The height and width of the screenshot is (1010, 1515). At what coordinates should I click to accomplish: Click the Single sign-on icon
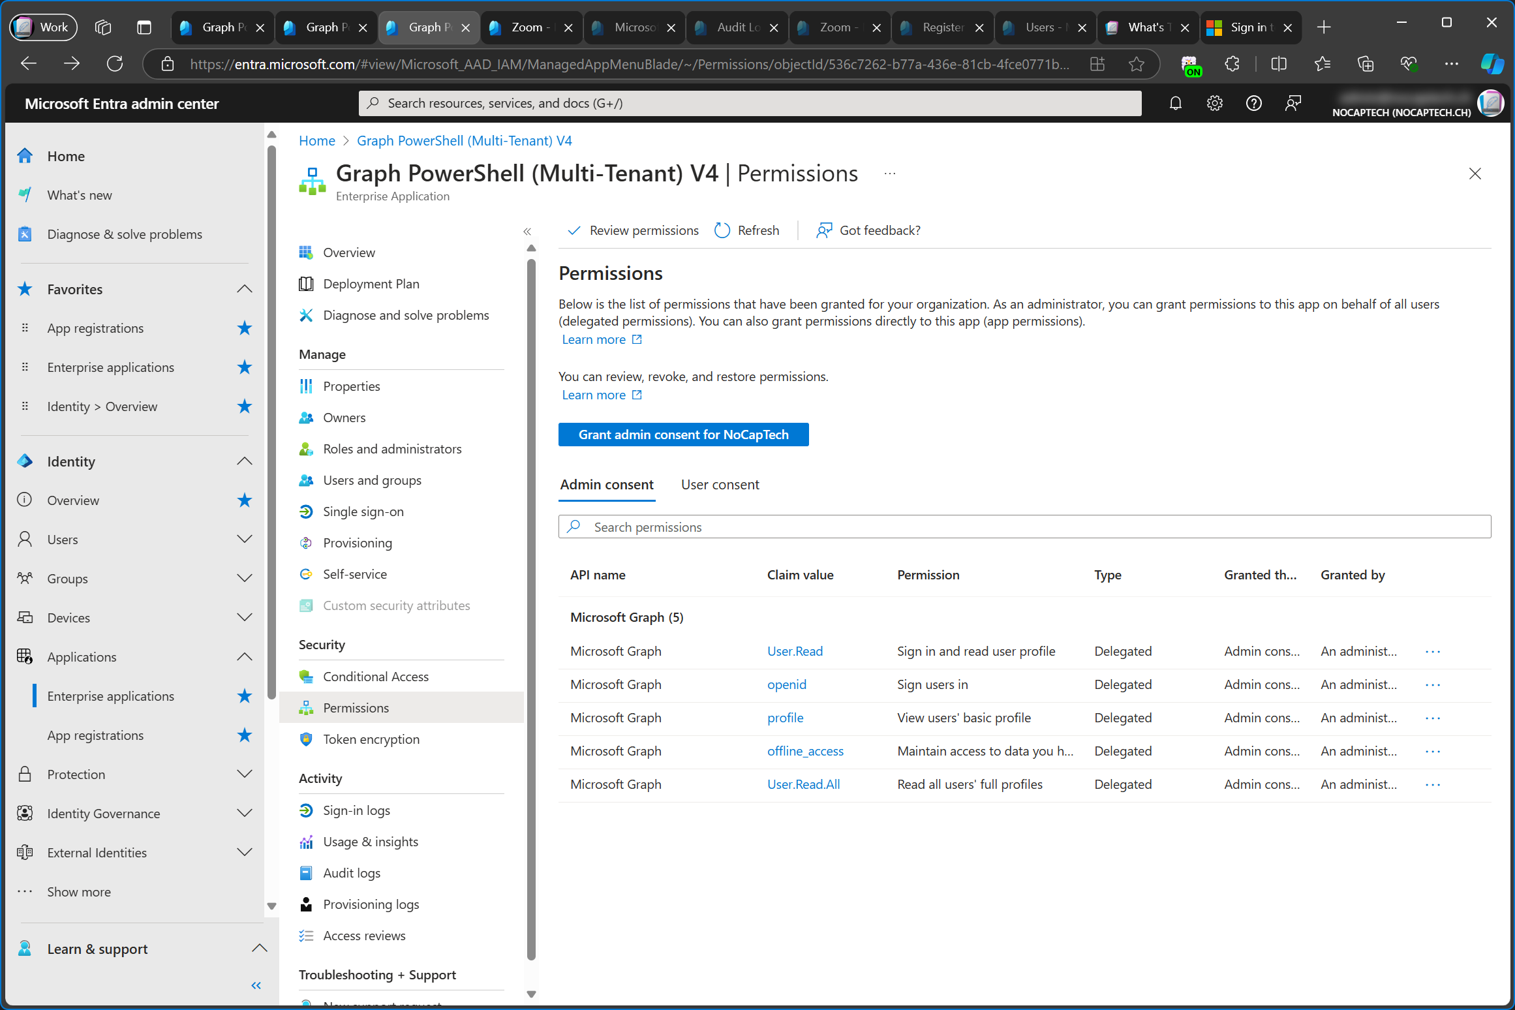(x=305, y=512)
